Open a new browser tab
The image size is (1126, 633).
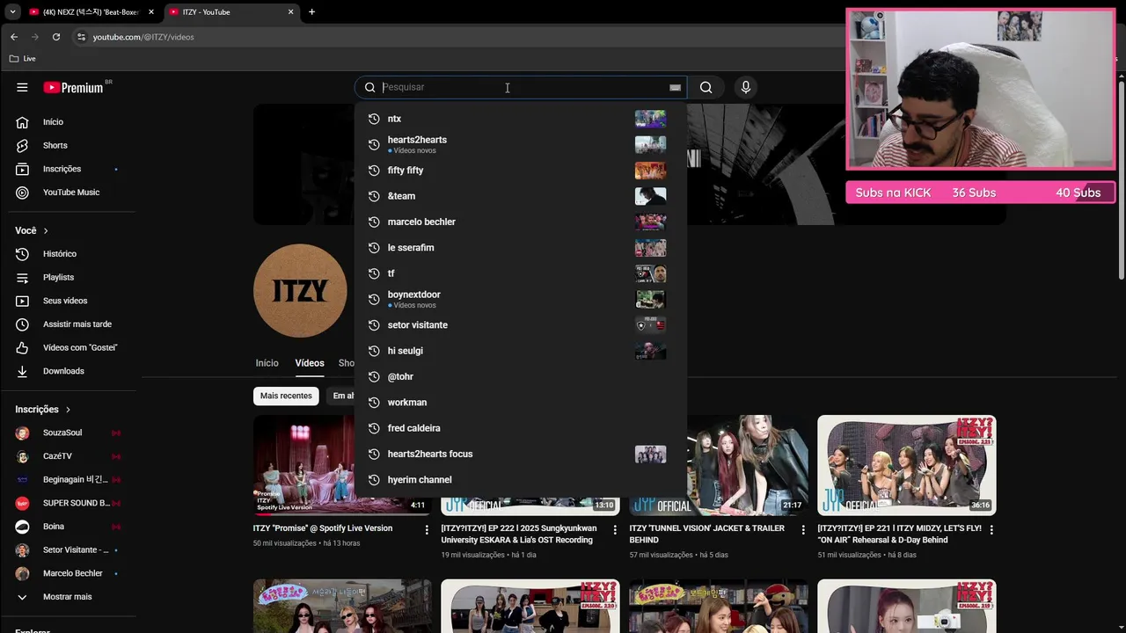pos(311,12)
